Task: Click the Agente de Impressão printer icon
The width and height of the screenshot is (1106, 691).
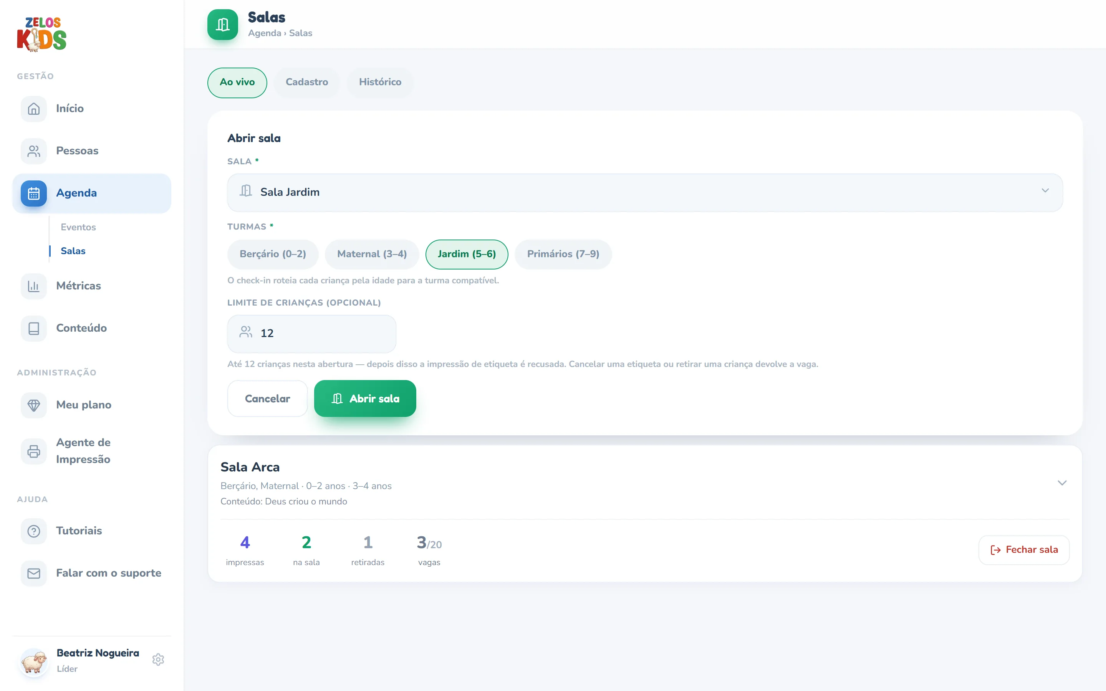Action: coord(33,451)
